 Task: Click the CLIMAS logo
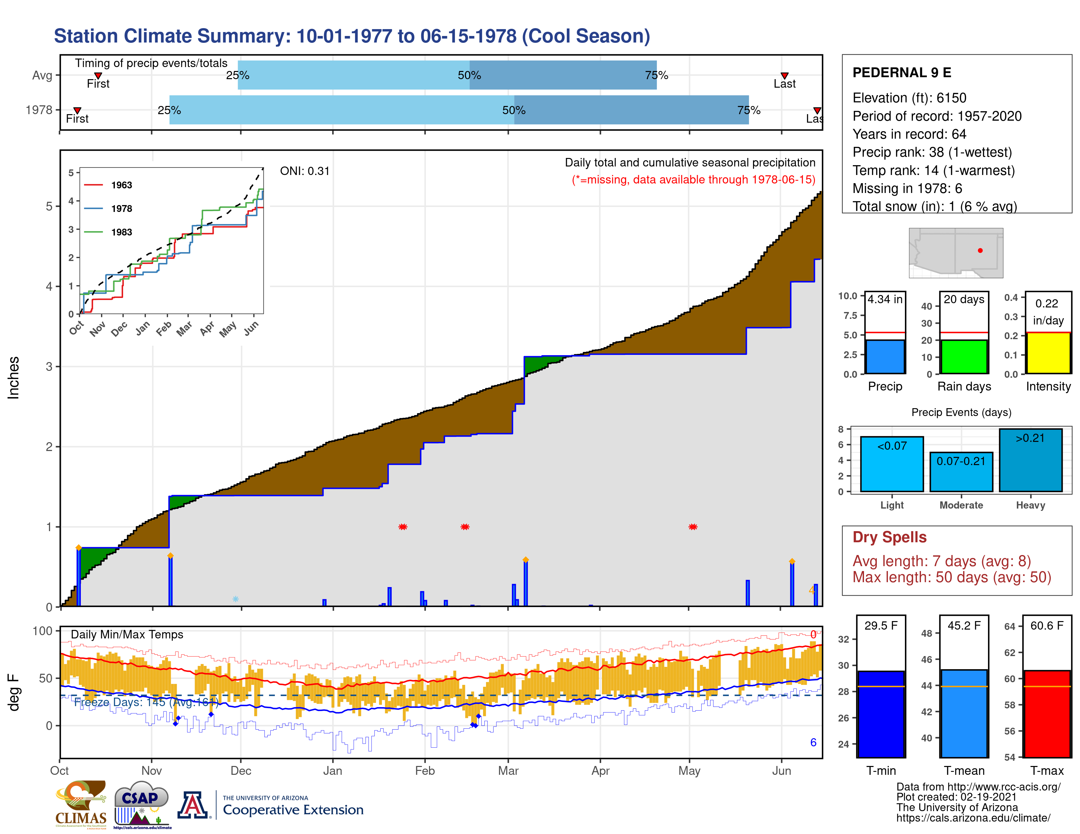81,804
